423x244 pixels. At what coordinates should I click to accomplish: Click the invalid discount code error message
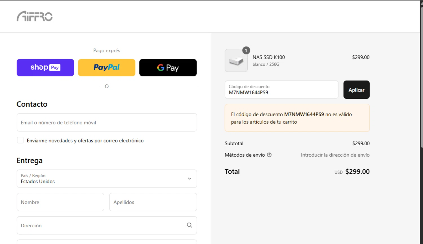[x=297, y=118]
